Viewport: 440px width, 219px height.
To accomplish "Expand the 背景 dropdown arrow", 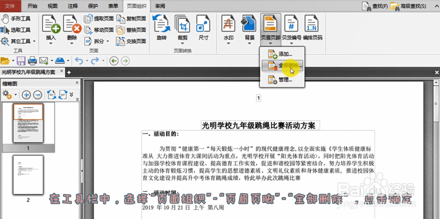I will coord(249,43).
